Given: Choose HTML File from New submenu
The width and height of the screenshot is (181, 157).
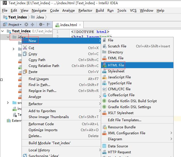Looking at the screenshot, I should coord(137,65).
